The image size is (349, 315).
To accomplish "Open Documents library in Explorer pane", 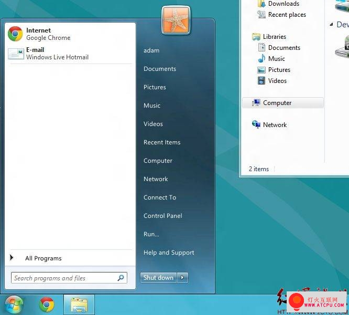I will (284, 48).
